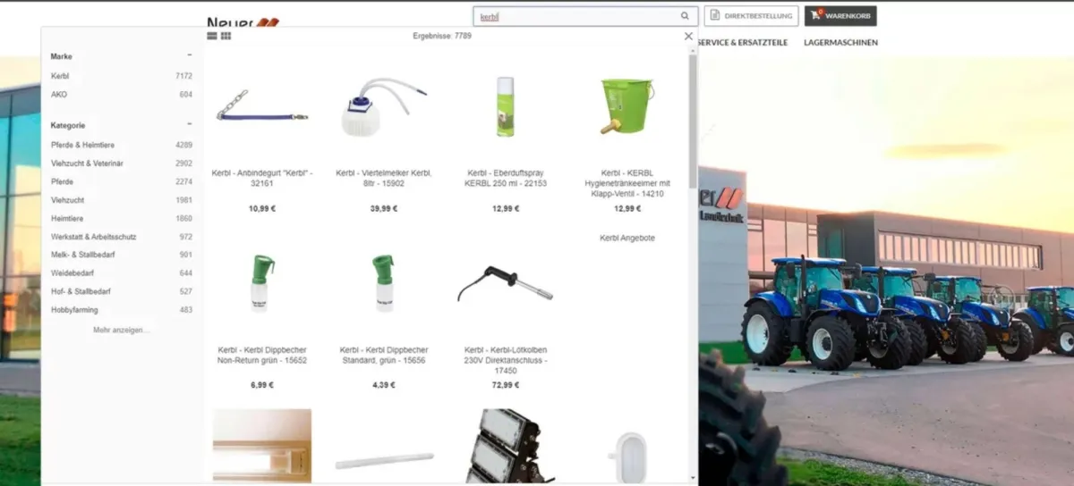Image resolution: width=1074 pixels, height=486 pixels.
Task: Select the Pferde & Heimtiere category
Action: coord(82,145)
